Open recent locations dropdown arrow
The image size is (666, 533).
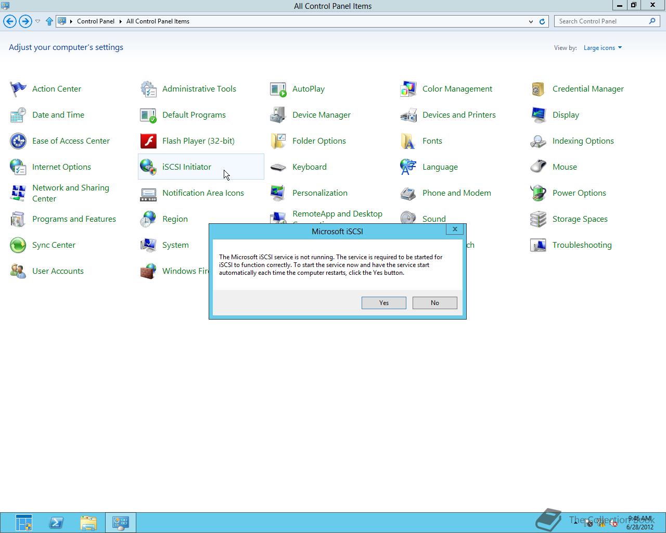point(37,21)
